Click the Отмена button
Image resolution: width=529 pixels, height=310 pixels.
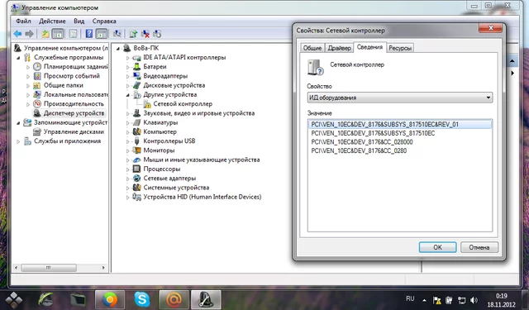coord(479,247)
